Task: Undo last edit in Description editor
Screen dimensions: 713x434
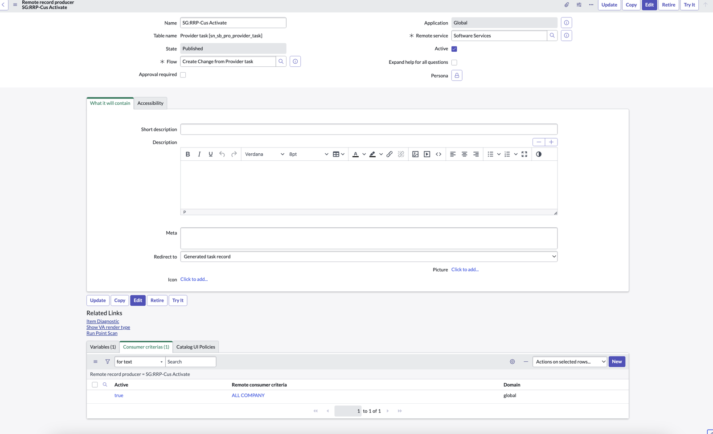Action: click(x=222, y=154)
